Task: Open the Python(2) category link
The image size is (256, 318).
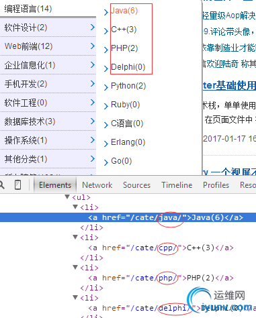Action: coord(128,86)
